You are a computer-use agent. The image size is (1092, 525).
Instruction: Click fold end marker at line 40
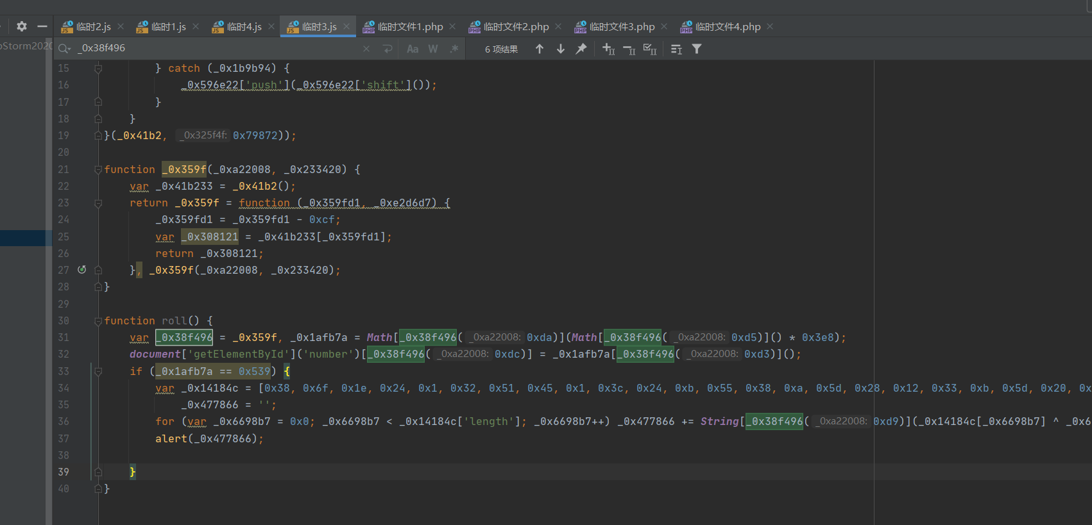98,488
